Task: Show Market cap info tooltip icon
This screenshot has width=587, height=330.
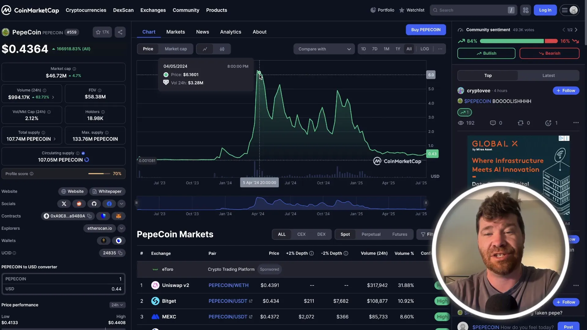Action: tap(74, 69)
